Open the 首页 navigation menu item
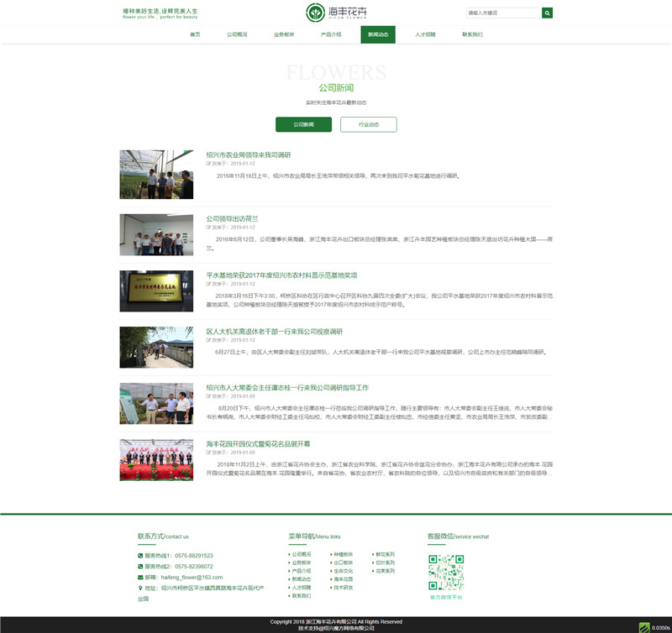The width and height of the screenshot is (672, 633). coord(195,34)
